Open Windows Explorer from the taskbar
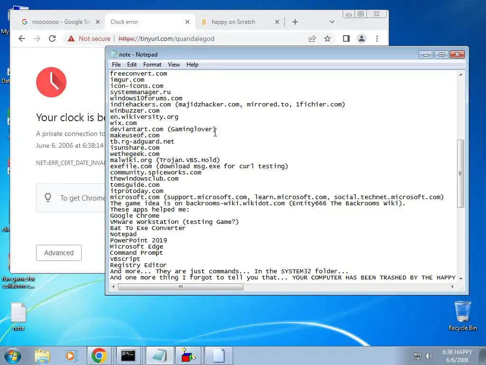 coord(42,355)
